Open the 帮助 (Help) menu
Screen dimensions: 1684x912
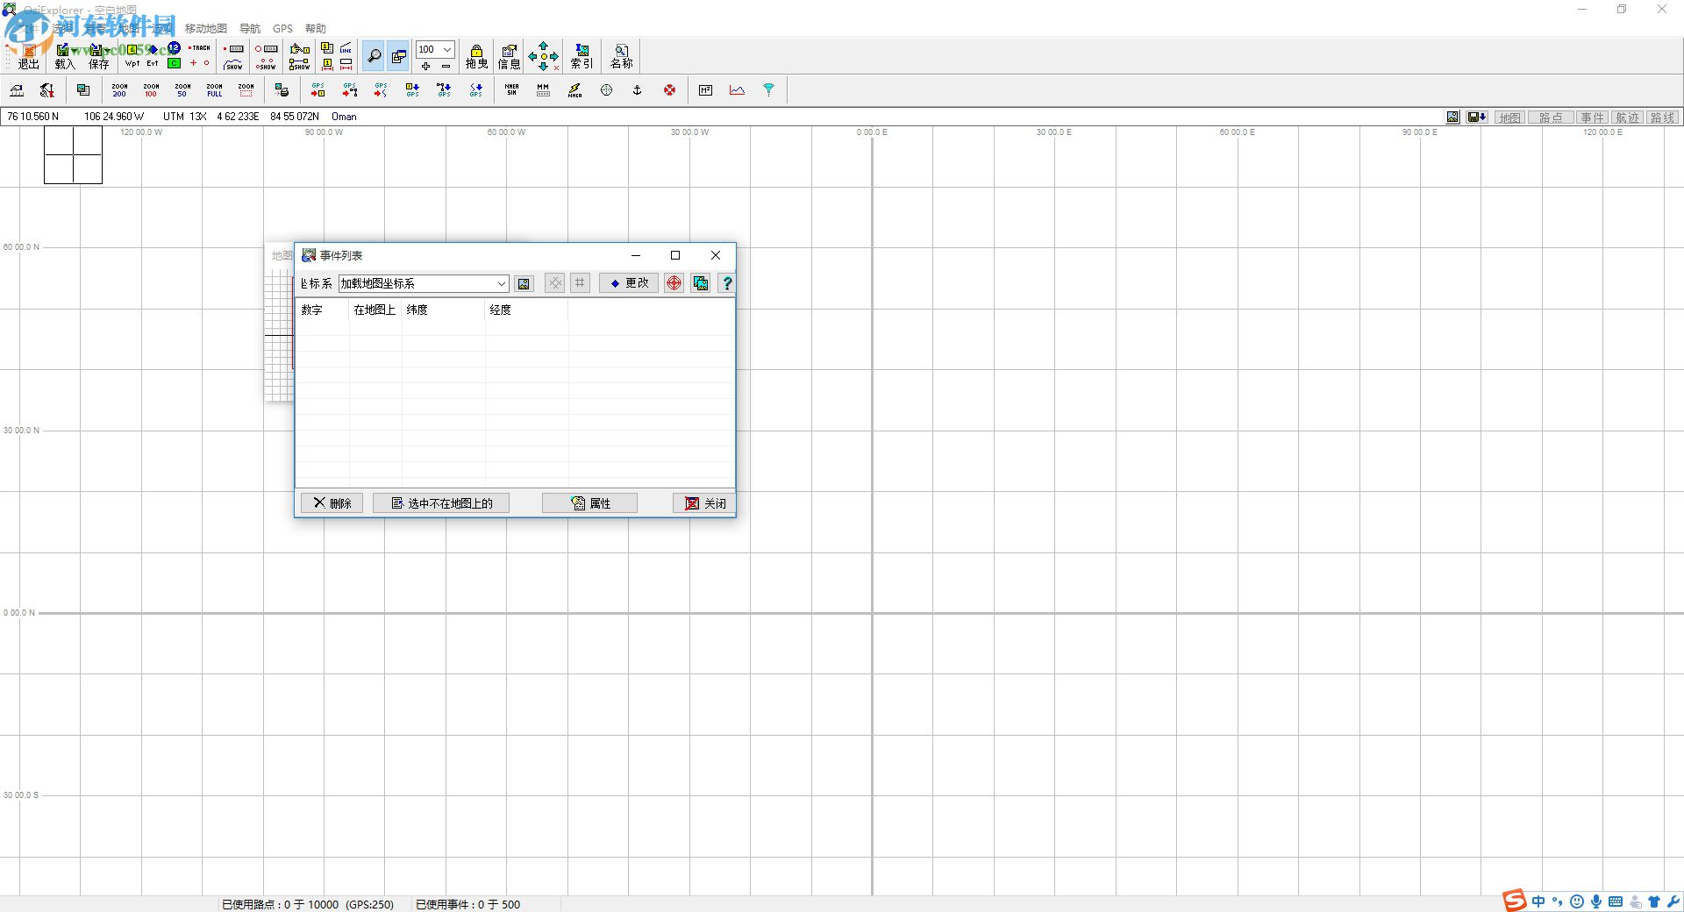316,28
